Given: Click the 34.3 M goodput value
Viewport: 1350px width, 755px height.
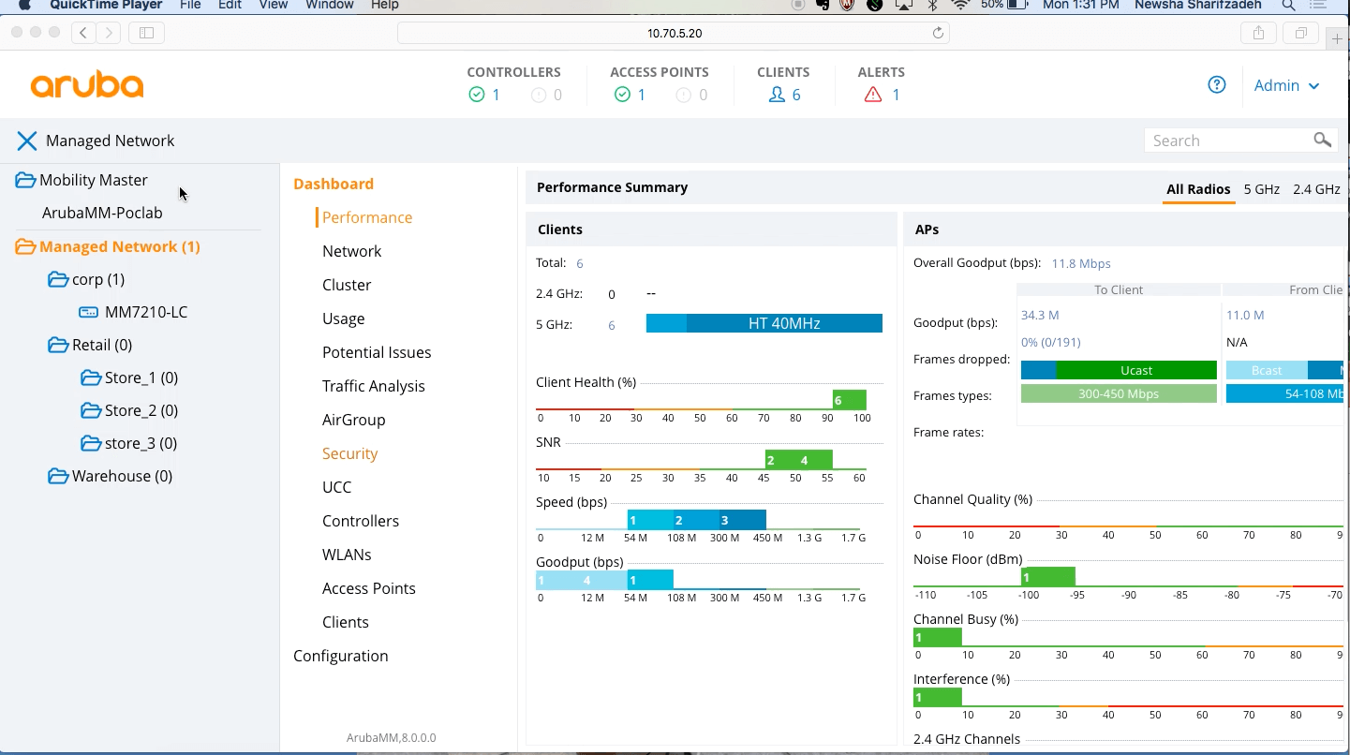Looking at the screenshot, I should point(1040,315).
